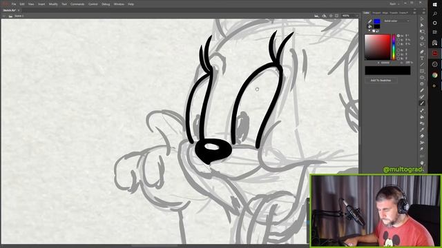The image size is (442, 248).
Task: Toggle clip content outside stage icon
Action: coord(336,16)
